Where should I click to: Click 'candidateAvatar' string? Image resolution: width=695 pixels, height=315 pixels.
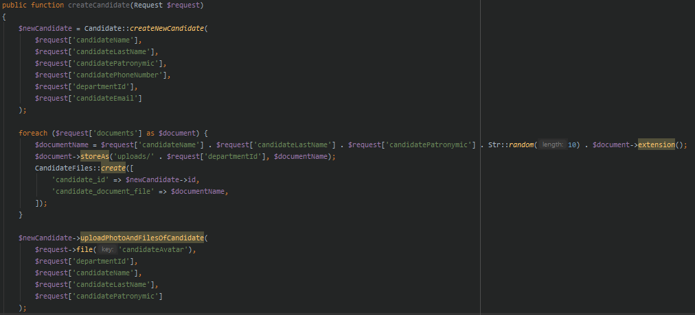pos(153,250)
